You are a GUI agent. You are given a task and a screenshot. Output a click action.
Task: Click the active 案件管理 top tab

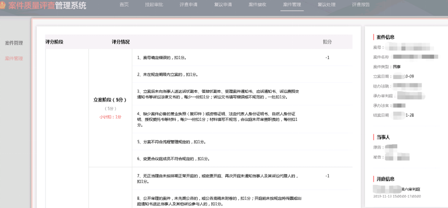292,5
